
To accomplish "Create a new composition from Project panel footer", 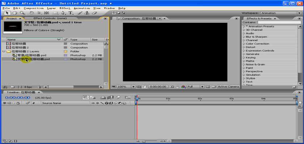I will click(20, 87).
